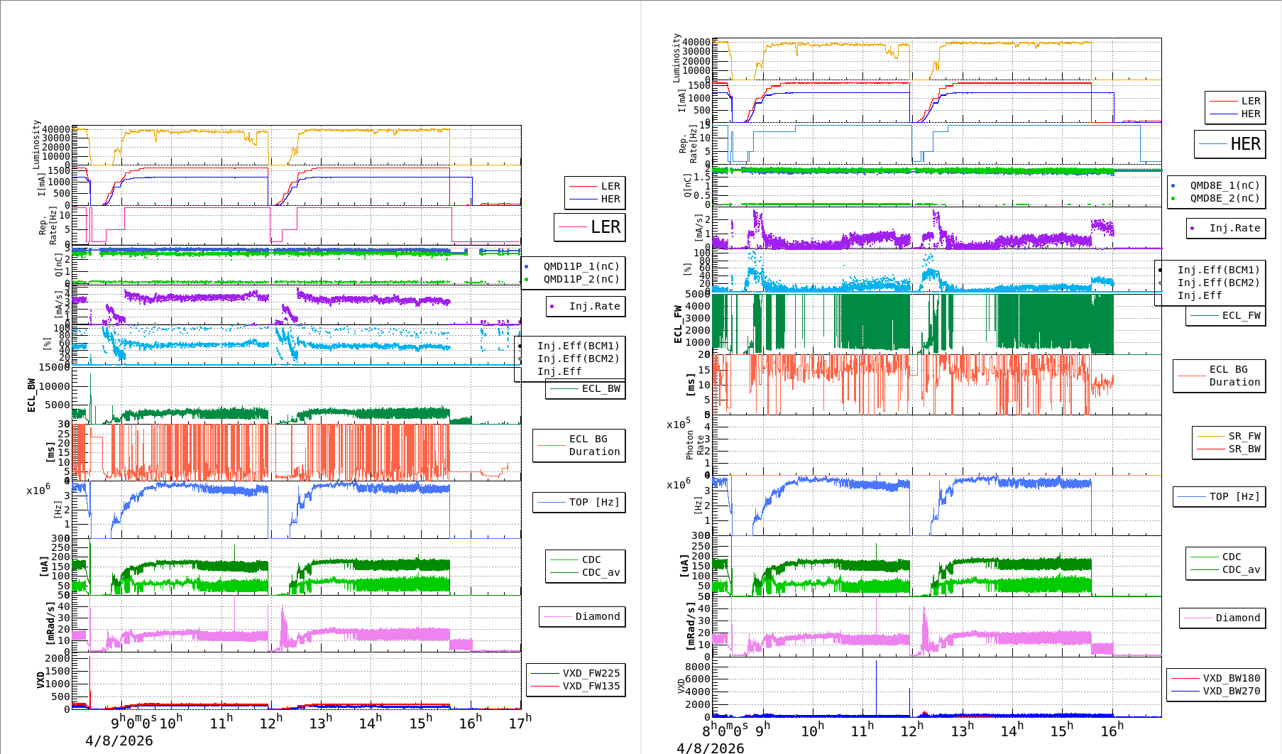Click the Diamond legend in right plot
The width and height of the screenshot is (1282, 754).
click(x=1237, y=618)
